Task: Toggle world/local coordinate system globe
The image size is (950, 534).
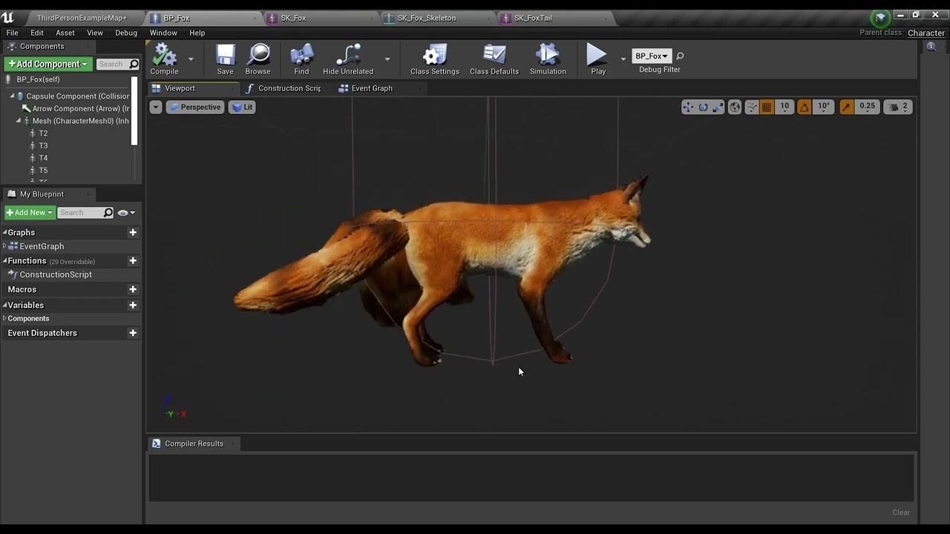Action: (735, 107)
